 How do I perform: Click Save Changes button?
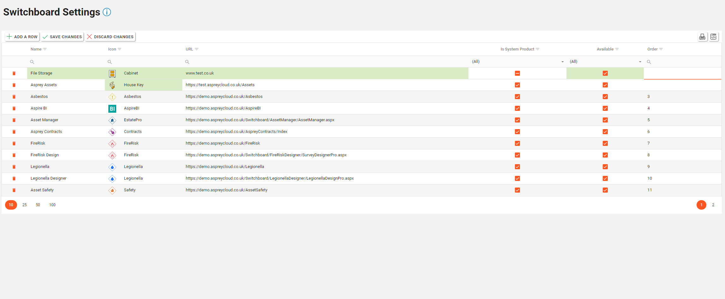(62, 37)
